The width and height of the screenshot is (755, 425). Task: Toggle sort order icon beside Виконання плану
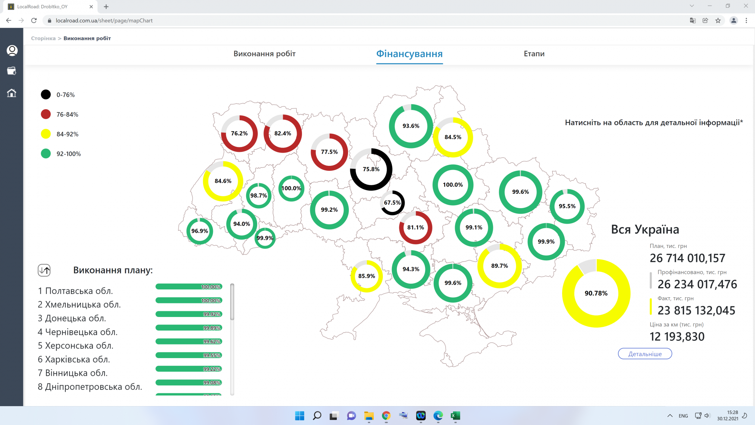pos(44,270)
